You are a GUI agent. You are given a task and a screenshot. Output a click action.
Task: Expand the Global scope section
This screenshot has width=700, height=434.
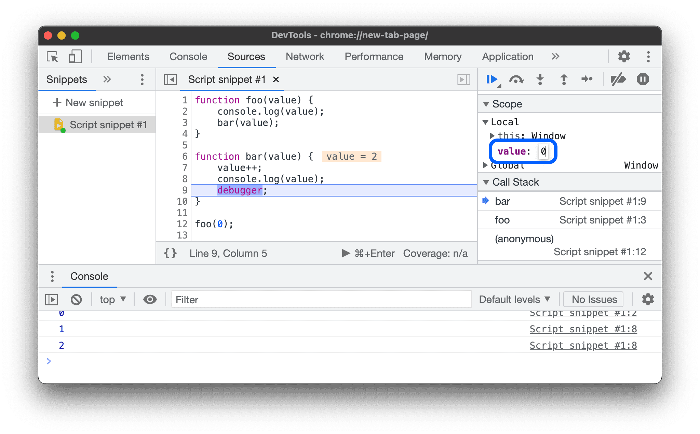pos(488,165)
